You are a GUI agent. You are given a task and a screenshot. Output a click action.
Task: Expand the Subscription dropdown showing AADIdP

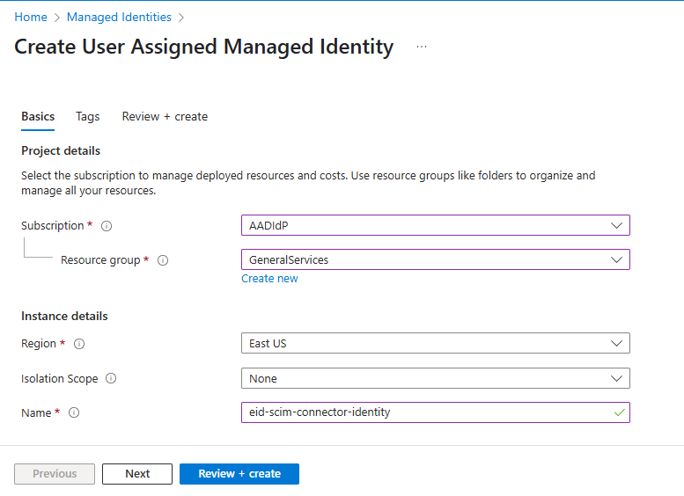[435, 225]
